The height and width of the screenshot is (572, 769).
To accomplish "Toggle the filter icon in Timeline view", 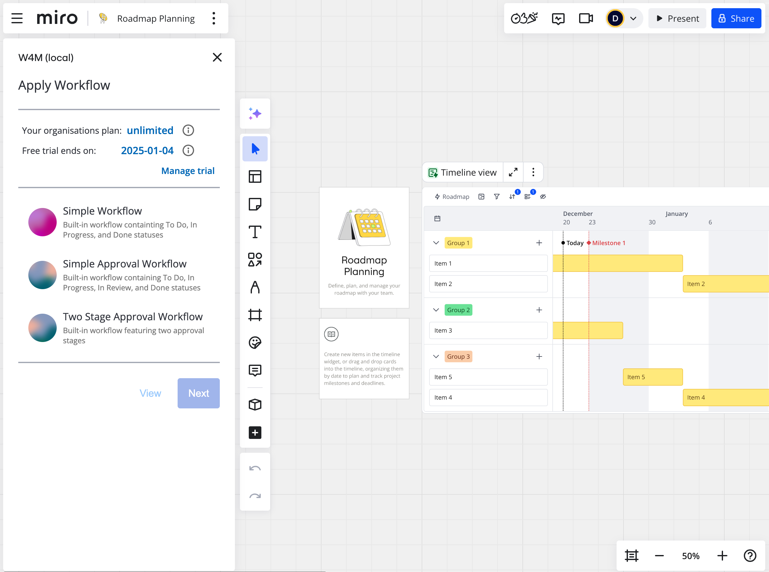I will coord(497,196).
